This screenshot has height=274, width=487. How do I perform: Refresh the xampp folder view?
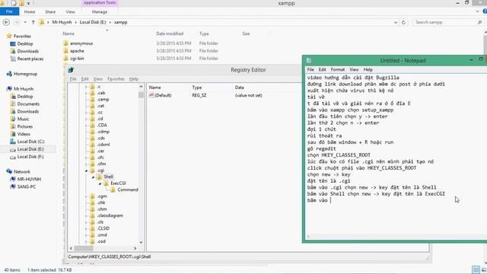tap(403, 22)
